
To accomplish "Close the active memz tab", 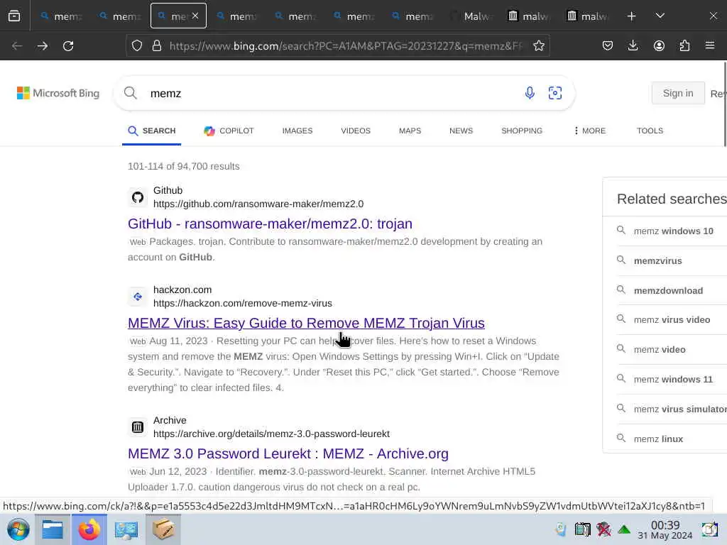I will 195,16.
